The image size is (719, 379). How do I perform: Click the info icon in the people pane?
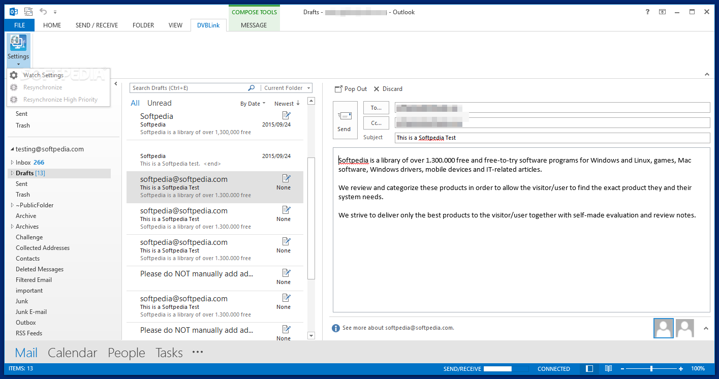click(x=336, y=328)
